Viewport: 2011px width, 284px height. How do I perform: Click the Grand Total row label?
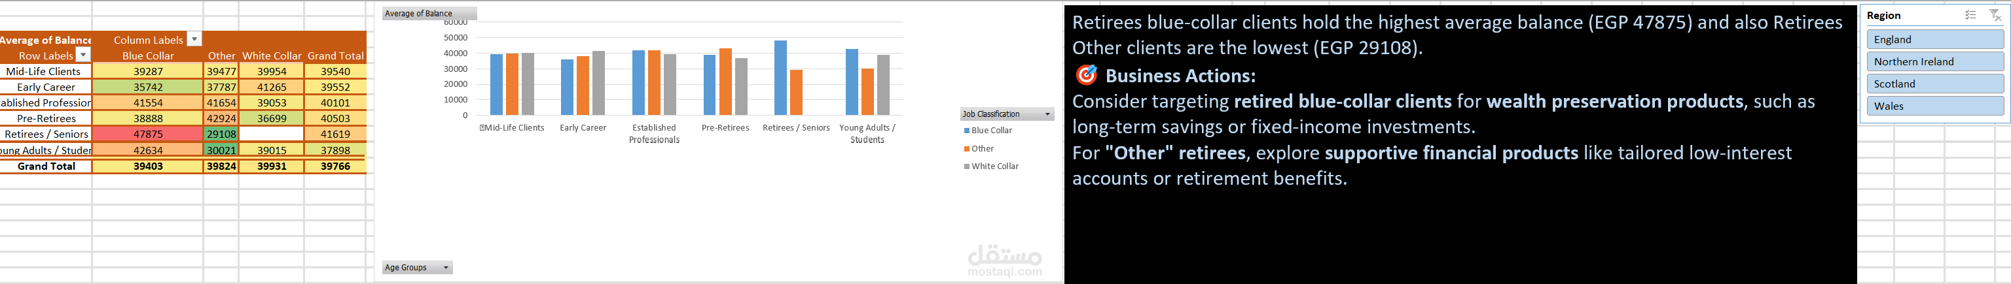(x=46, y=166)
